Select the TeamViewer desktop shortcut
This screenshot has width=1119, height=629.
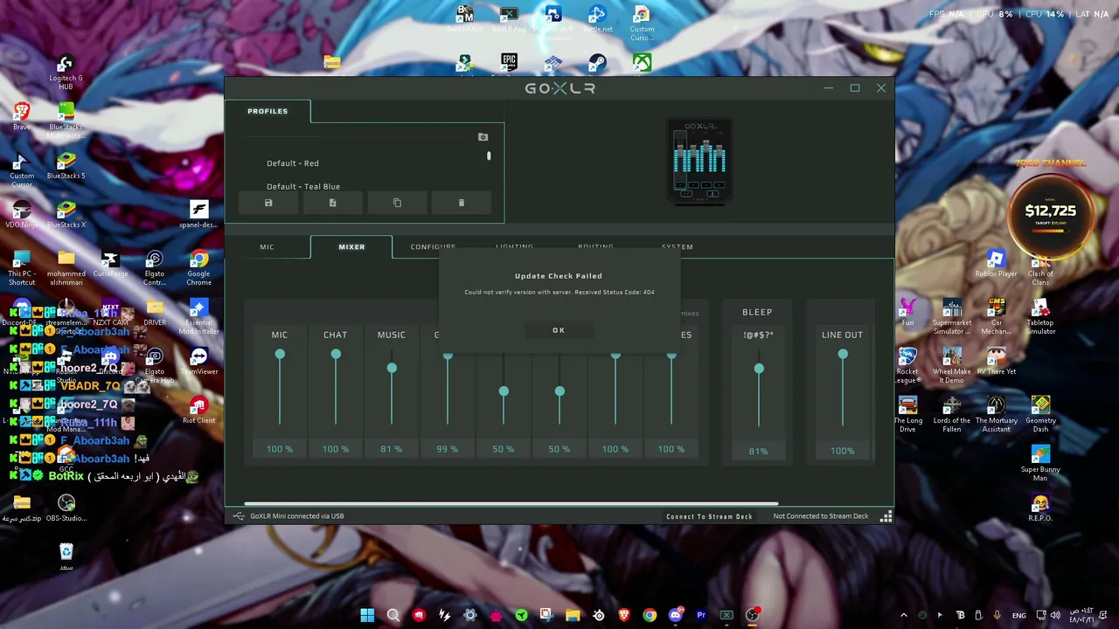[198, 362]
